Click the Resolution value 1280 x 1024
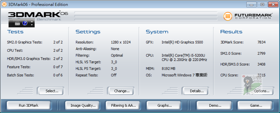Image resolution: width=280 pixels, height=113 pixels. tap(121, 42)
